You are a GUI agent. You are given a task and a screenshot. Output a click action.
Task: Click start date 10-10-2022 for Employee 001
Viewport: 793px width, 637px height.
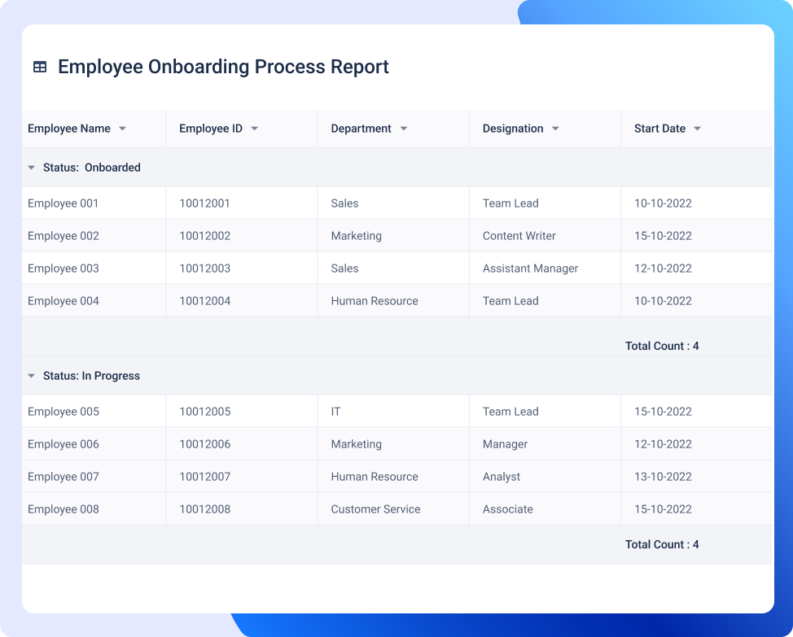(663, 203)
